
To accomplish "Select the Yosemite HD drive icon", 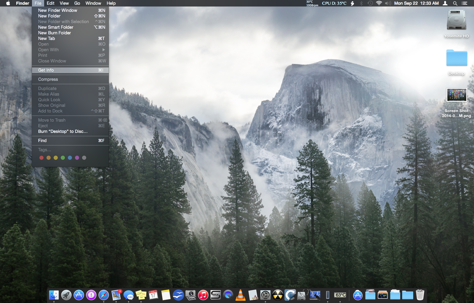I will 457,20.
